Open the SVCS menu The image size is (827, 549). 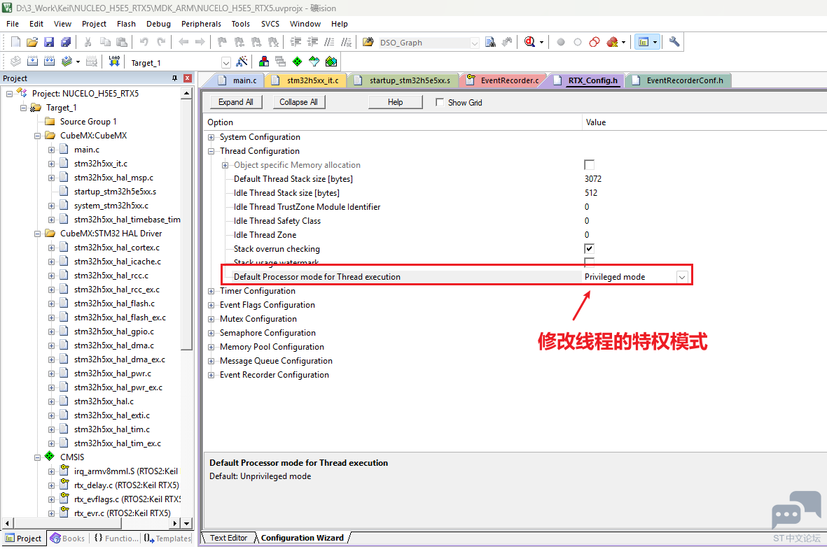point(270,24)
